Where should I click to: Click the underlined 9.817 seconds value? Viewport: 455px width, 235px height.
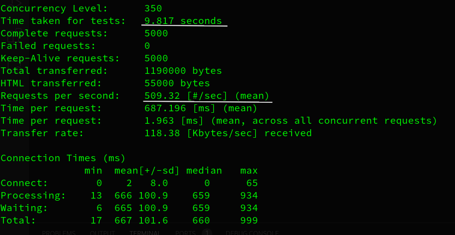coord(183,21)
